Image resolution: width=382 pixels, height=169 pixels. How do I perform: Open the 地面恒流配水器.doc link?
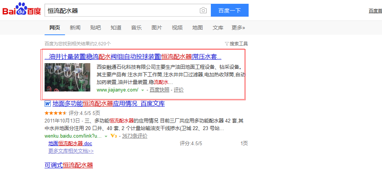pyautogui.click(x=70, y=144)
